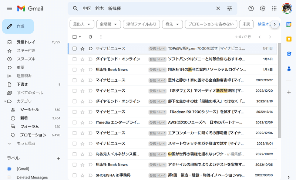Toggle プロモーションを含めない filter chip
Viewport: 296px width, 180px height.
tap(211, 24)
